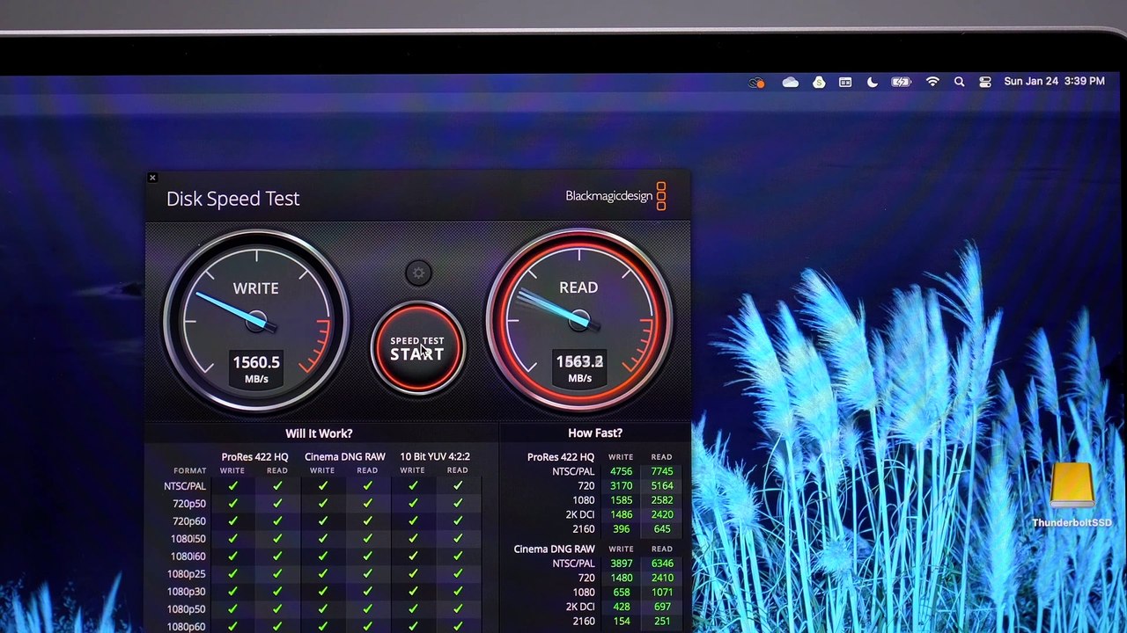Open the window layout menu bar icon
The width and height of the screenshot is (1127, 633).
tap(845, 82)
